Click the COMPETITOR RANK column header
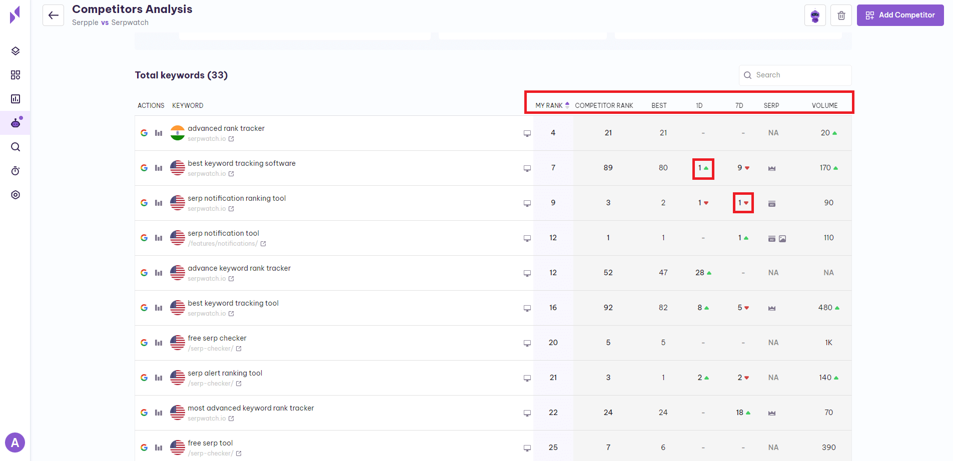This screenshot has height=461, width=953. point(604,105)
